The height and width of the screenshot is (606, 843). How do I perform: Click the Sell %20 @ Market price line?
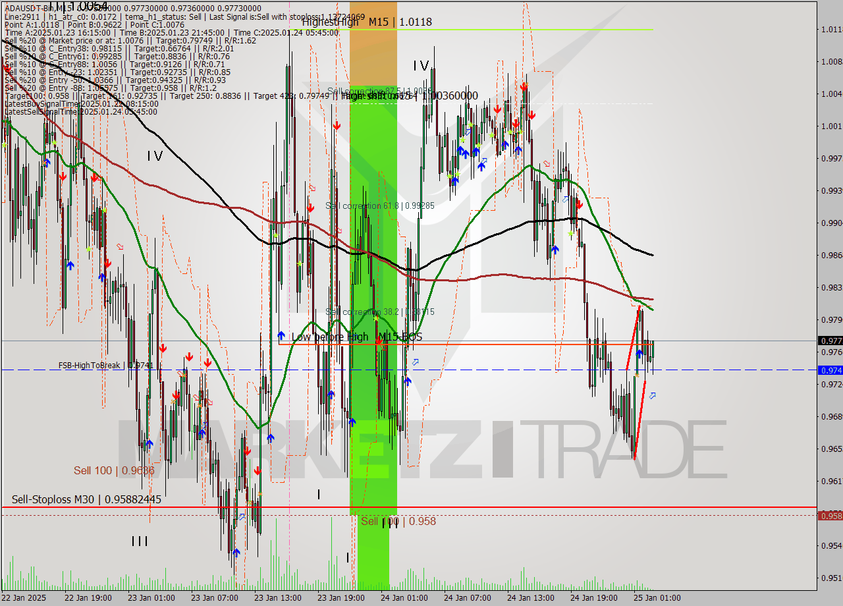tap(130, 40)
